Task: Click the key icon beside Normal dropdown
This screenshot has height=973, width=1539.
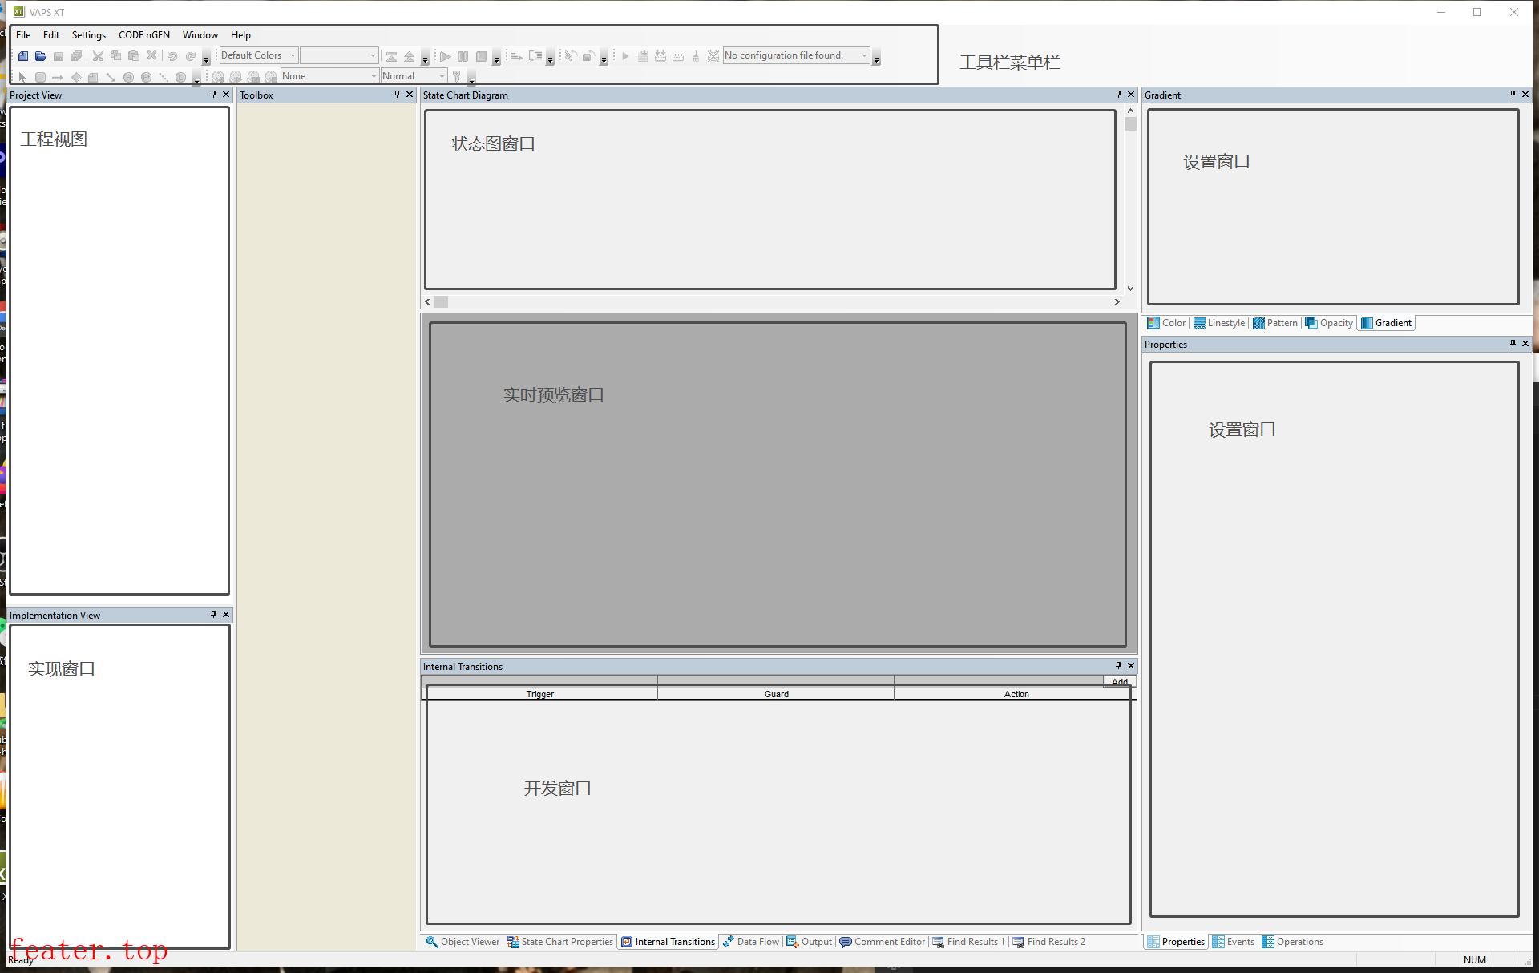Action: tap(457, 76)
